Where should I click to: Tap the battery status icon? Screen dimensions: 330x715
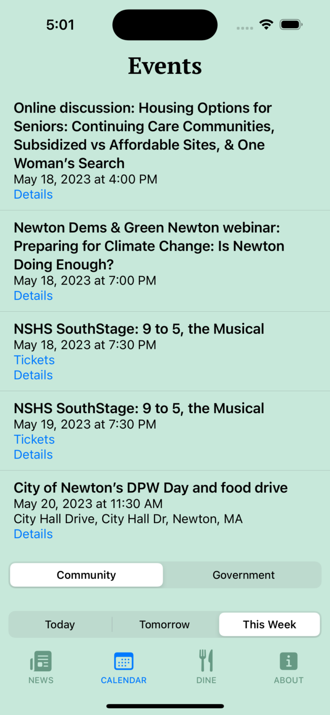click(291, 25)
